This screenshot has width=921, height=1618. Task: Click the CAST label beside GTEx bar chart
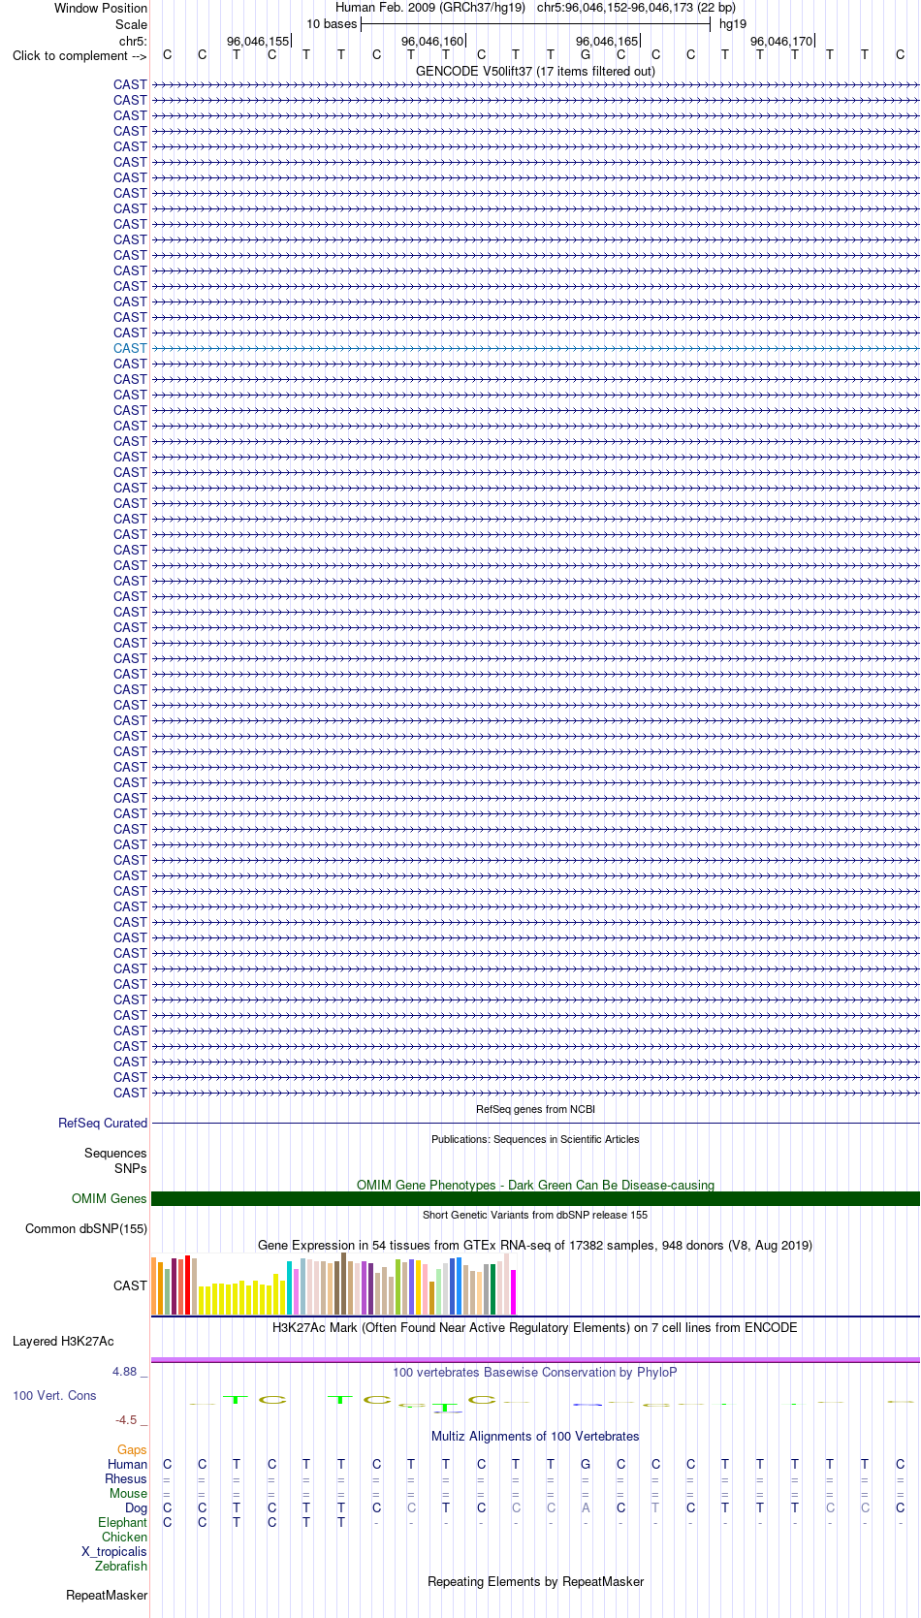pos(130,1285)
